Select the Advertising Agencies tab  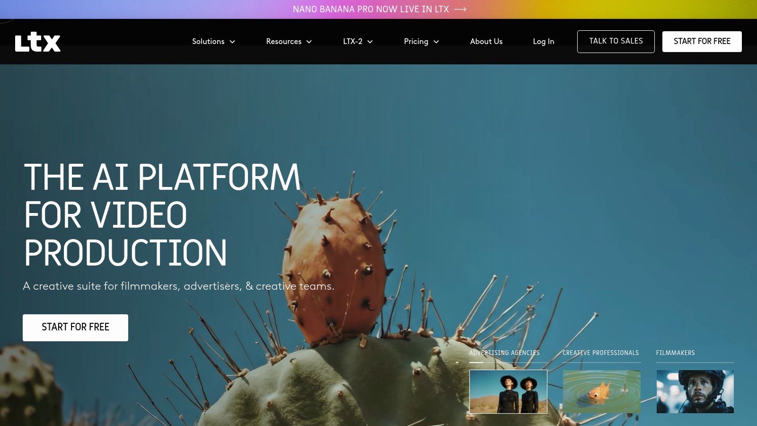point(504,353)
